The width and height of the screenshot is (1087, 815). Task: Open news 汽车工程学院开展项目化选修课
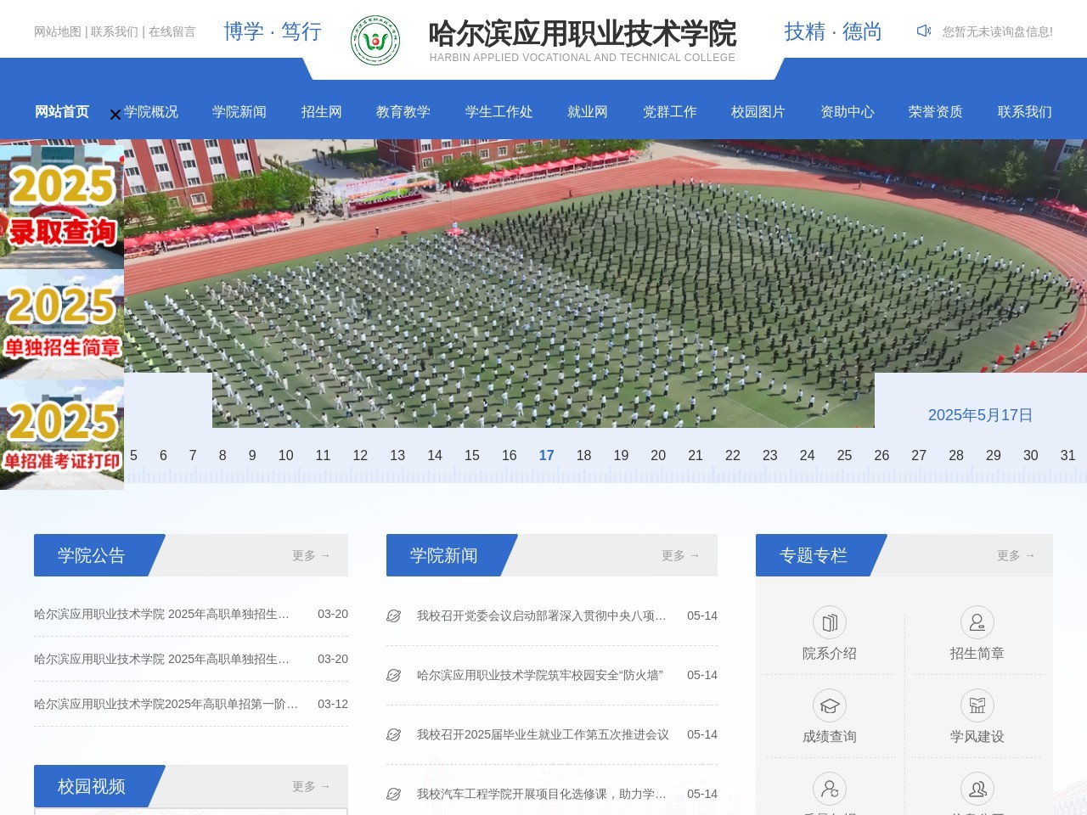[x=542, y=794]
